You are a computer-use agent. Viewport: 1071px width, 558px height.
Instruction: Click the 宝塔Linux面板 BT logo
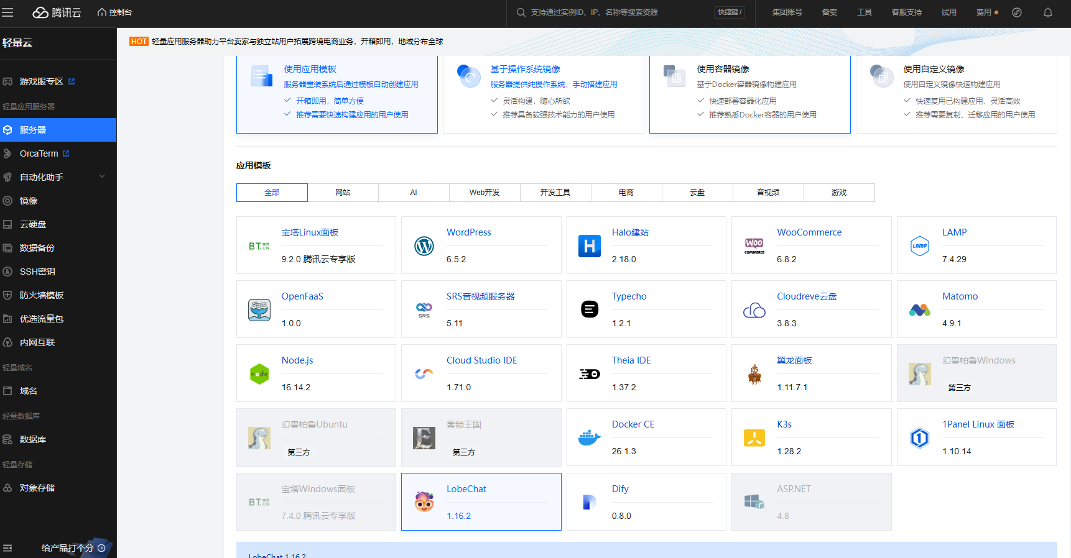[x=259, y=246]
